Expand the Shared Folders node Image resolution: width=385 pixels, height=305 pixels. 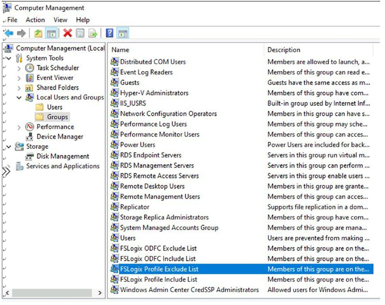click(x=19, y=88)
